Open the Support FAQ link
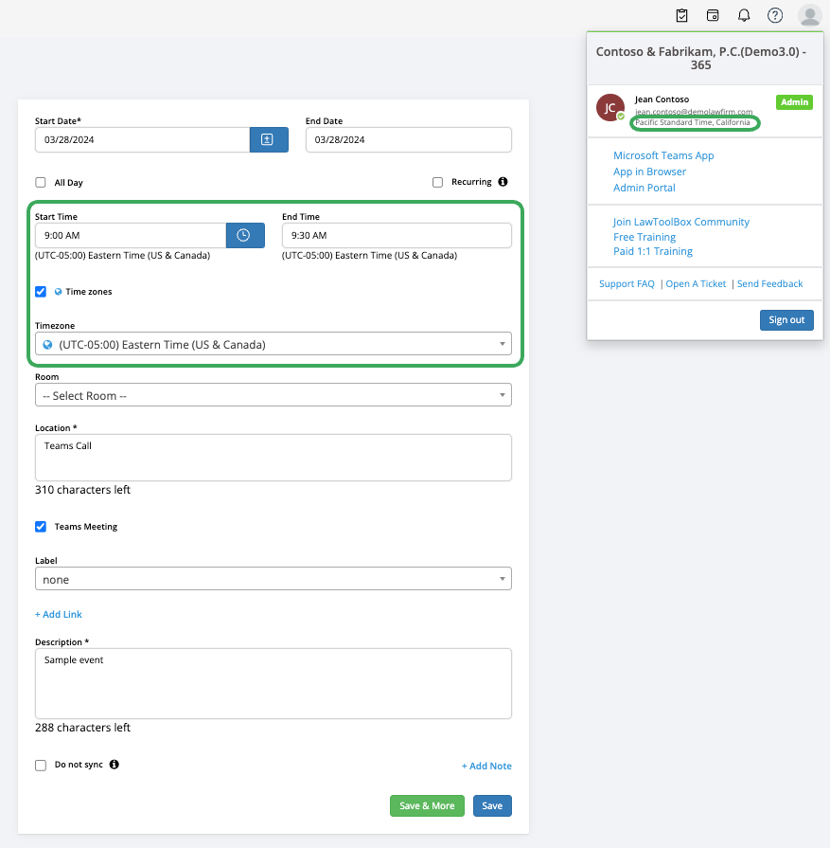The height and width of the screenshot is (848, 830). point(627,284)
